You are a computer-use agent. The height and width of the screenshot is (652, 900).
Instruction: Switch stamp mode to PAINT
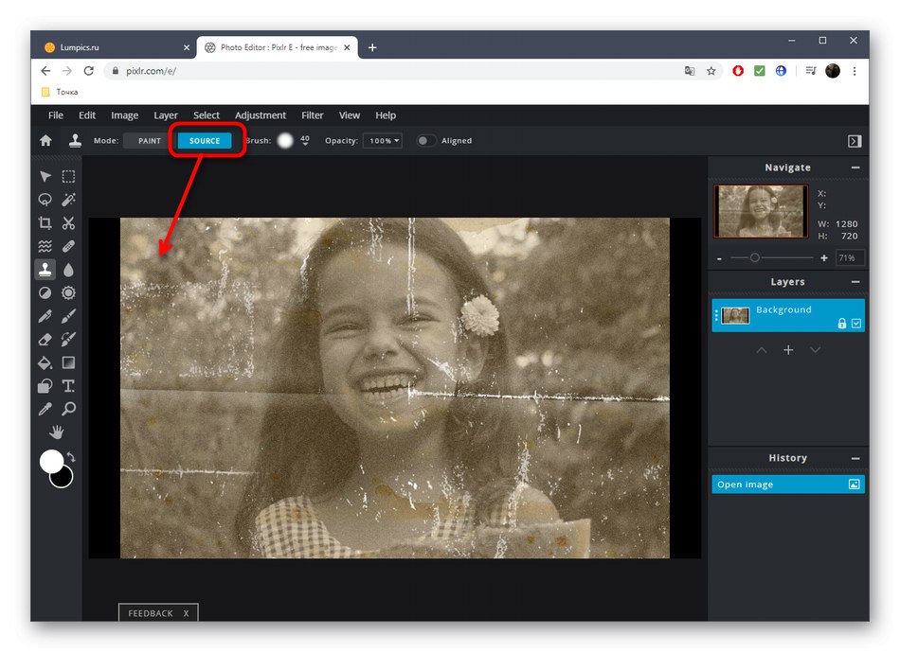point(150,140)
